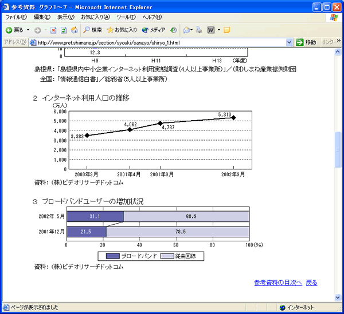
Task: Open the ファイル(F) menu
Action: click(16, 17)
